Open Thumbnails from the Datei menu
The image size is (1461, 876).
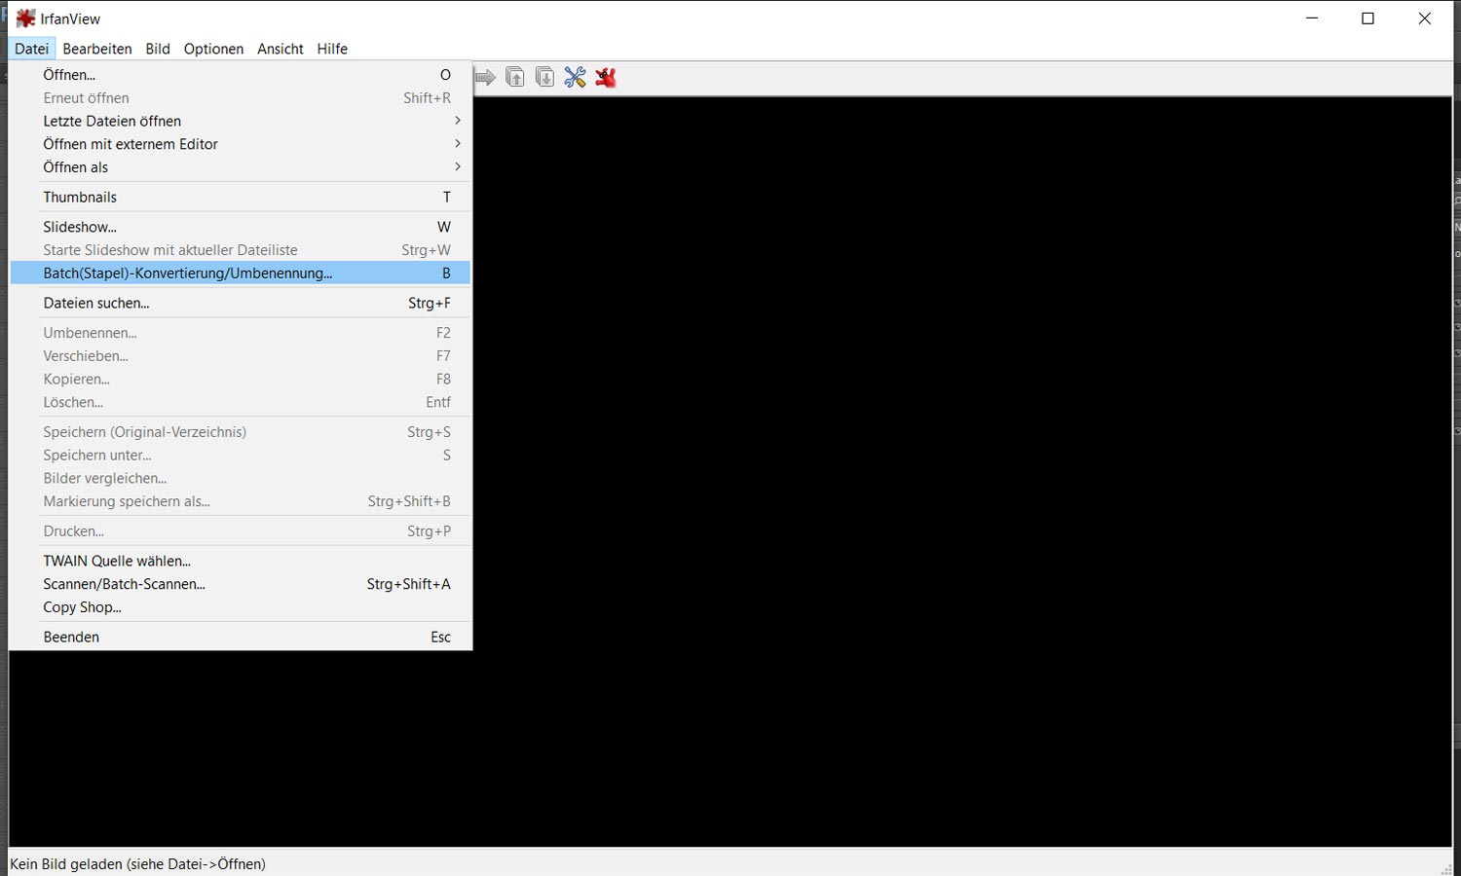pyautogui.click(x=240, y=197)
